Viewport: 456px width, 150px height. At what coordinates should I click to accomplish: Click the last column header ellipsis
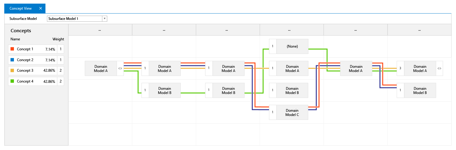point(419,30)
